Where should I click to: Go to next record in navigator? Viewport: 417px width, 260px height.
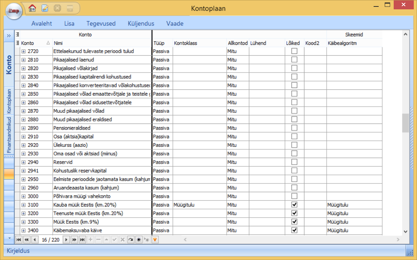66,240
